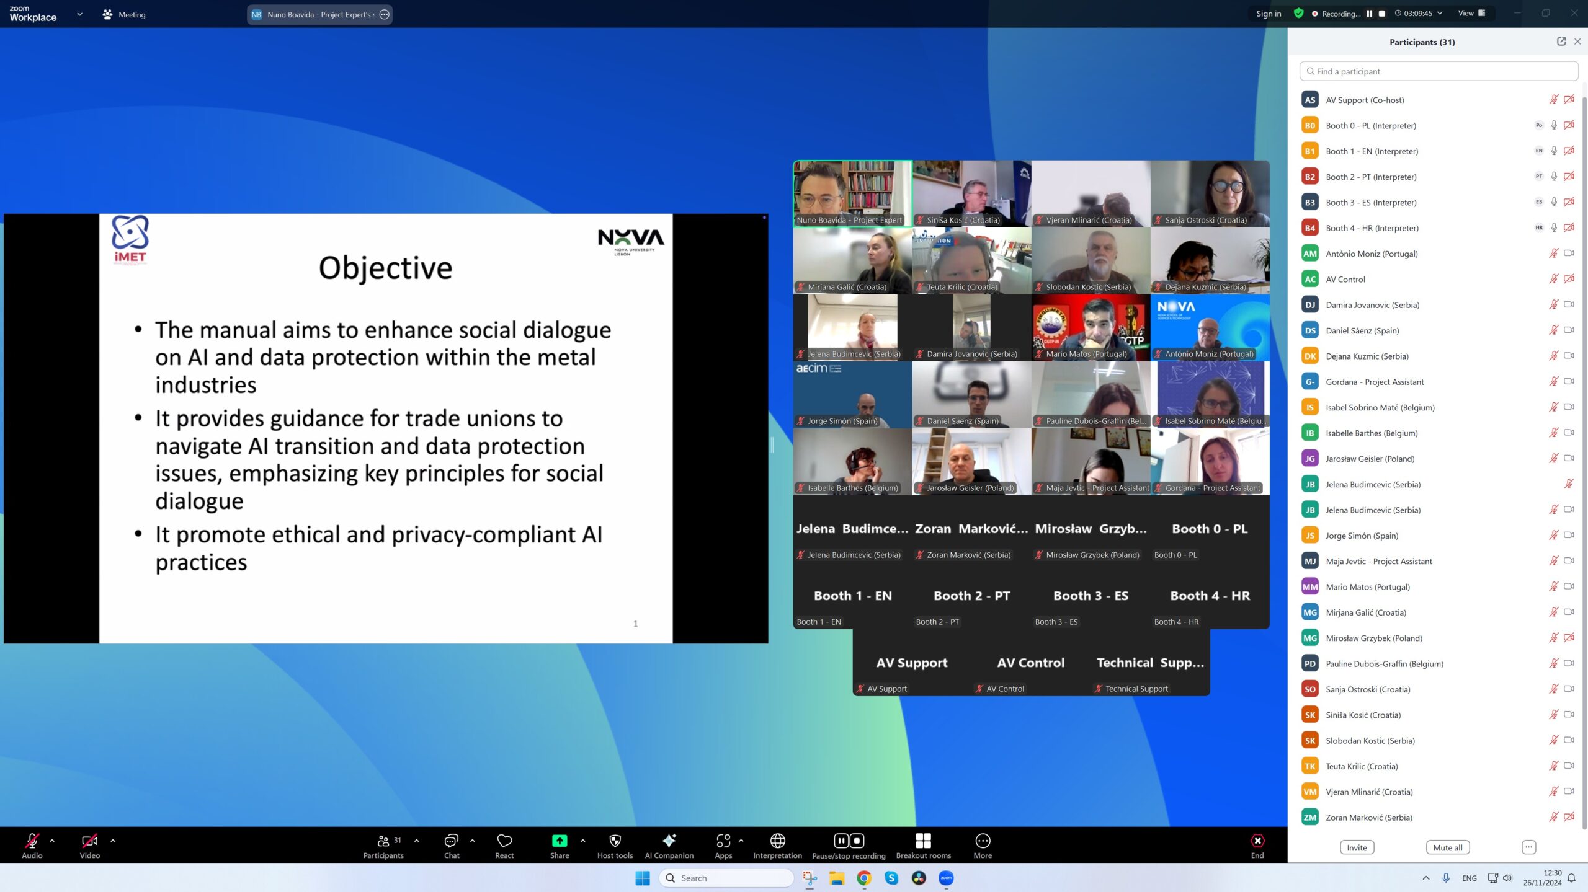Open the View menu
Image resolution: width=1588 pixels, height=892 pixels.
1471,14
